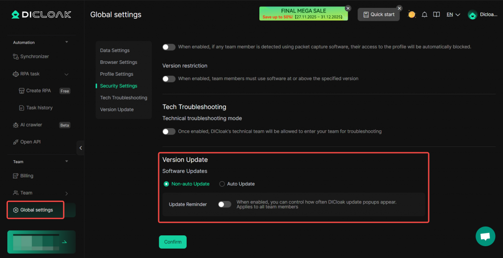This screenshot has height=258, width=503.
Task: Collapse the RPA task submenu
Action: [66, 74]
